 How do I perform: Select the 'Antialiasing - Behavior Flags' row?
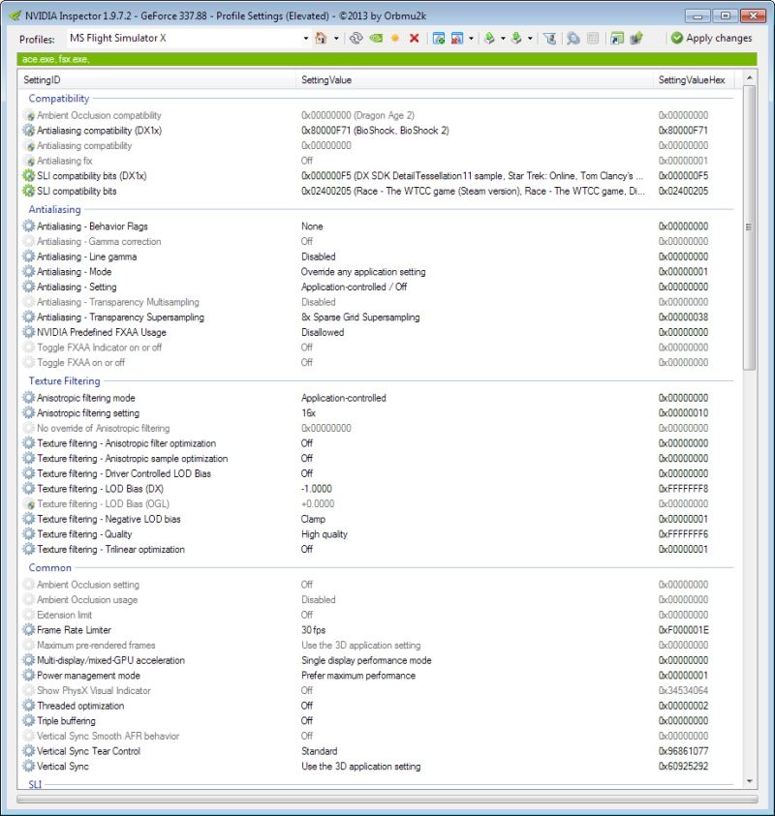point(377,227)
